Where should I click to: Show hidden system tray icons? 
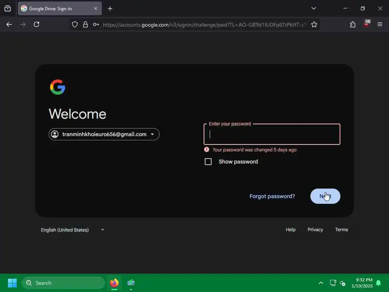[x=321, y=283]
